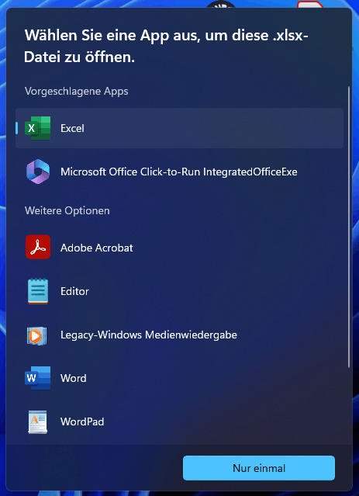
Task: Click the Nur einmal button
Action: [x=259, y=468]
